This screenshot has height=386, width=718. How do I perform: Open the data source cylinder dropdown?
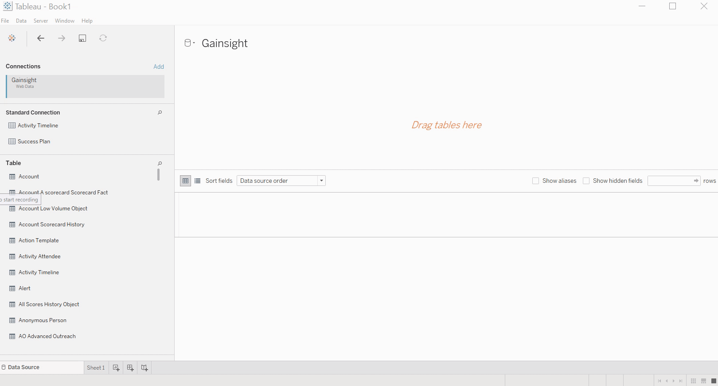coord(190,43)
